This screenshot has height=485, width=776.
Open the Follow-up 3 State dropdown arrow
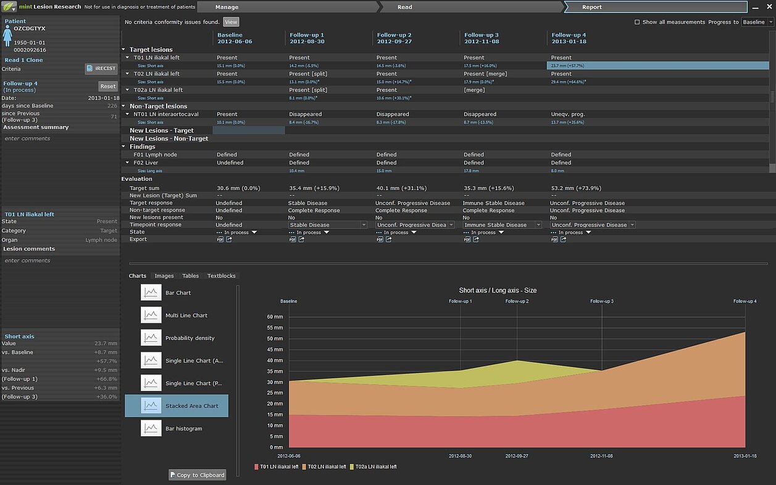(x=501, y=233)
